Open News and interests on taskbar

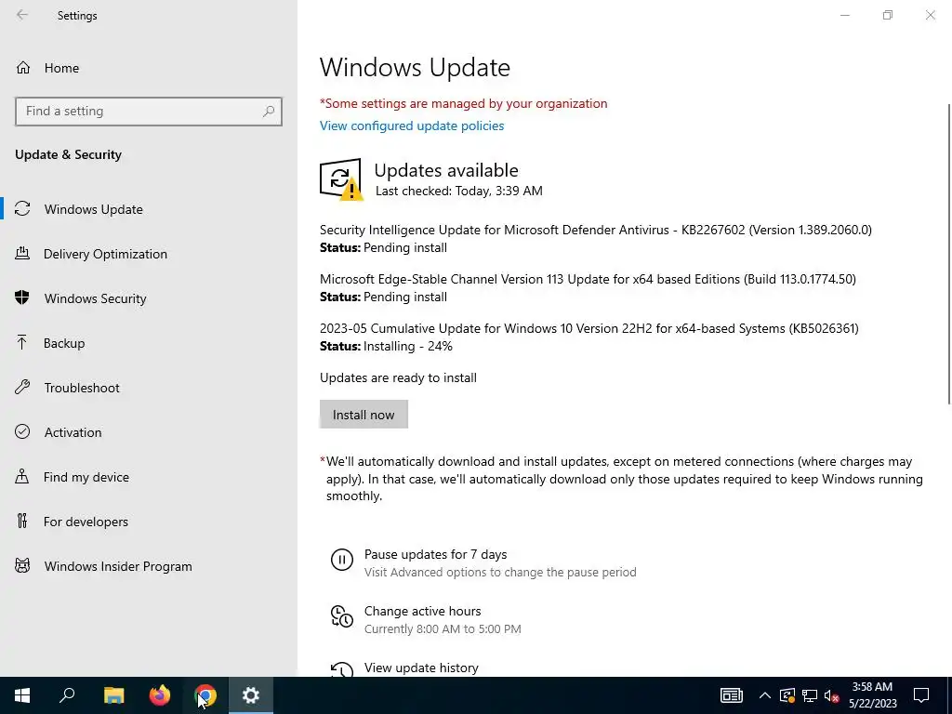pos(731,695)
